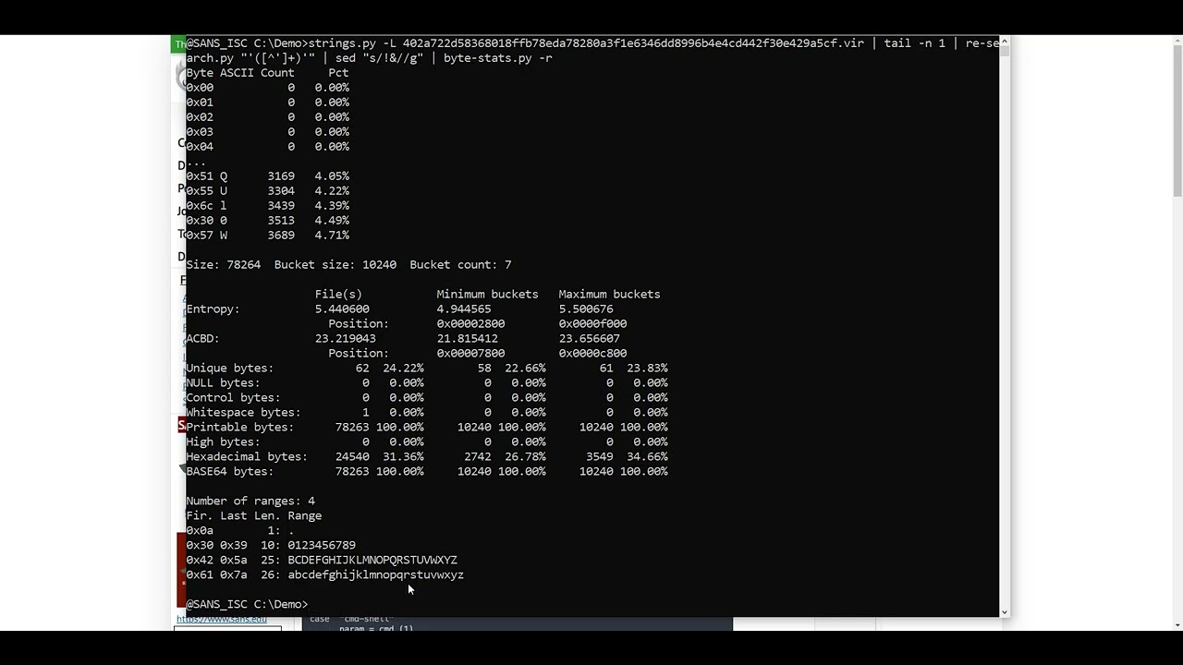Click the ACBD file value 23.219043
Screen dimensions: 1183x665
[346, 338]
